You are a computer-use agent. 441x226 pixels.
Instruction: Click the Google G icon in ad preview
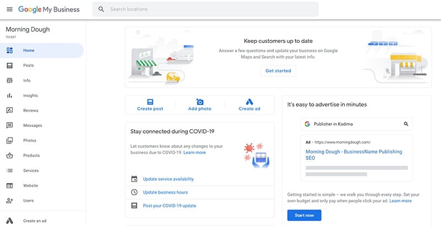tap(307, 124)
